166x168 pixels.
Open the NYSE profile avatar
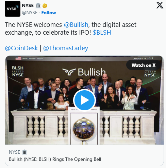[13, 9]
